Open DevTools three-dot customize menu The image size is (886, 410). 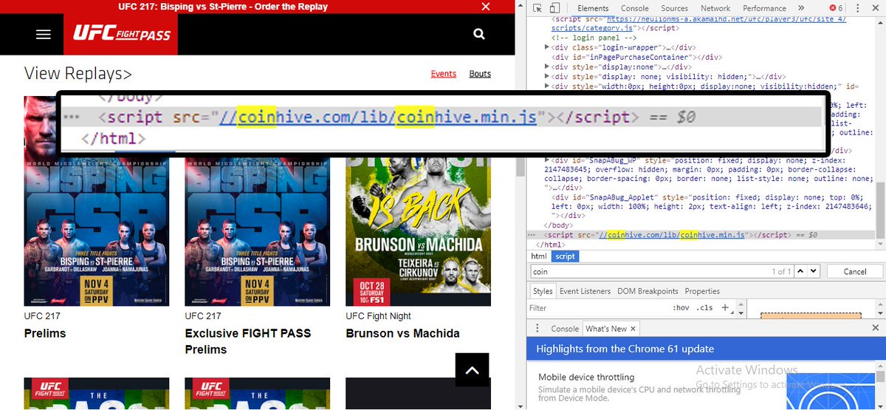point(857,8)
